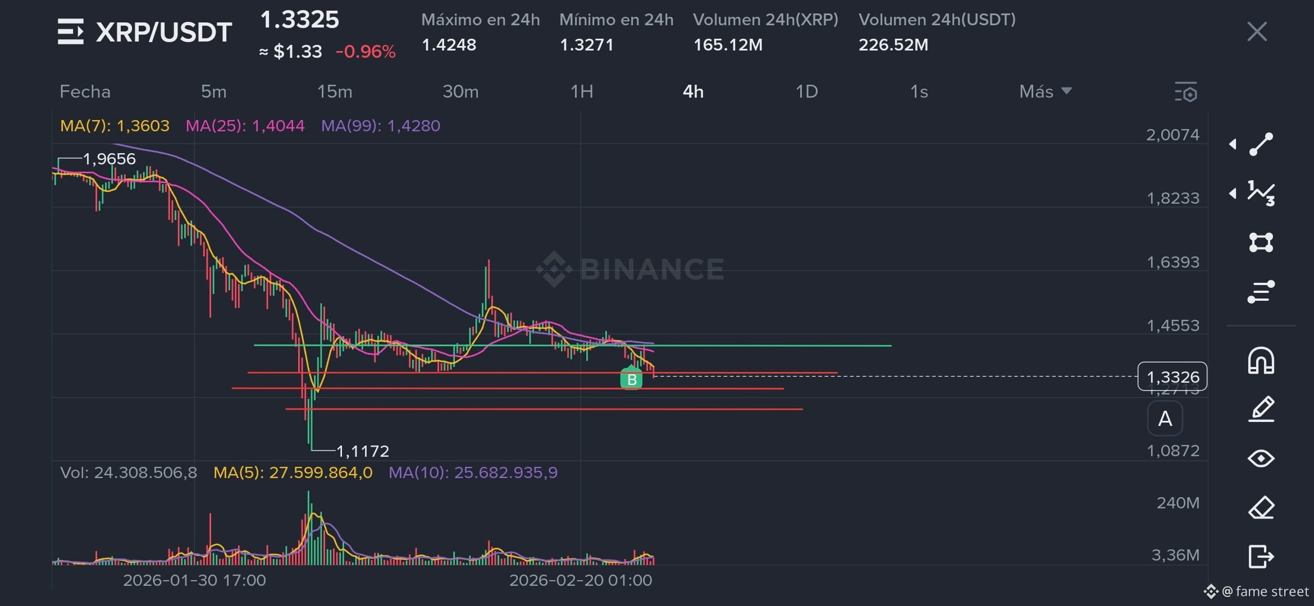Open the indicator lines settings tool
Viewport: 1314px width, 606px height.
pos(1261,292)
